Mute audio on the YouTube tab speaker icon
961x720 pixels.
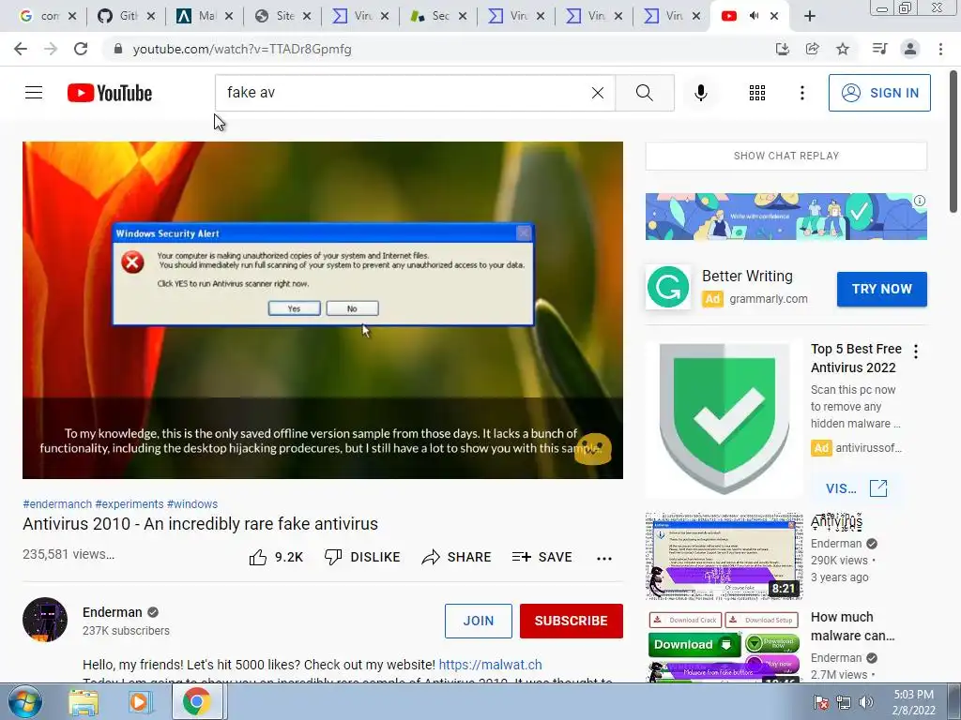[754, 16]
